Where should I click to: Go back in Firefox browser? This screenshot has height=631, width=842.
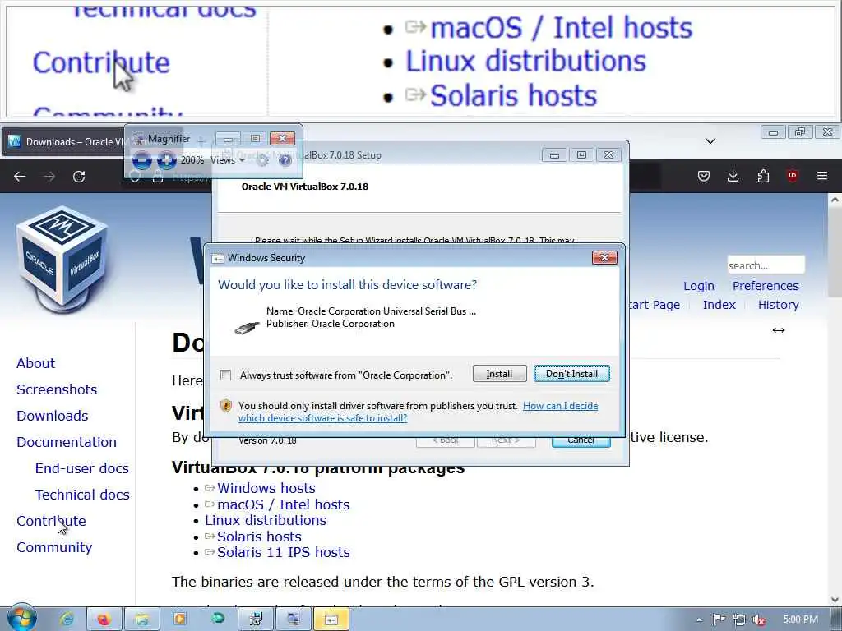click(x=20, y=177)
